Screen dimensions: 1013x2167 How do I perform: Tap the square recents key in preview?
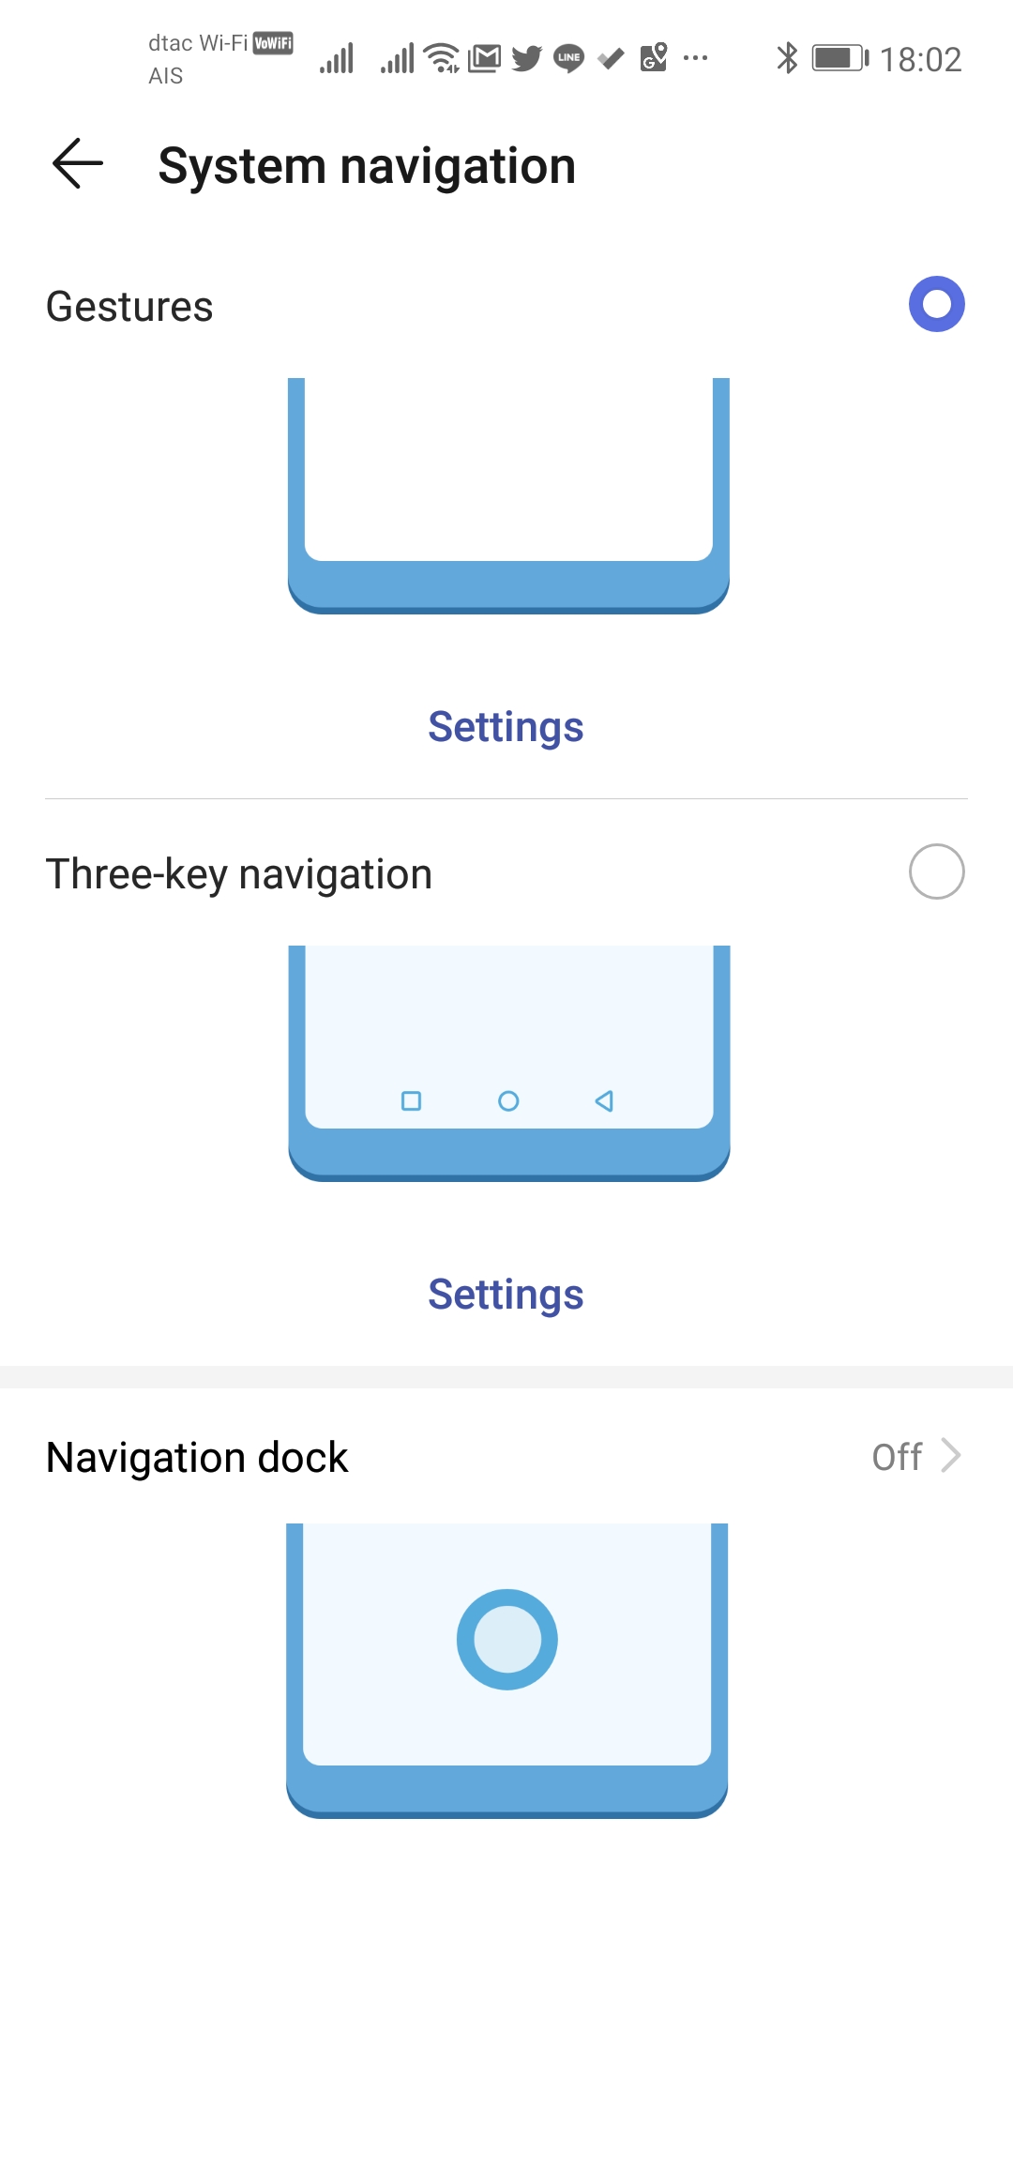coord(411,1100)
